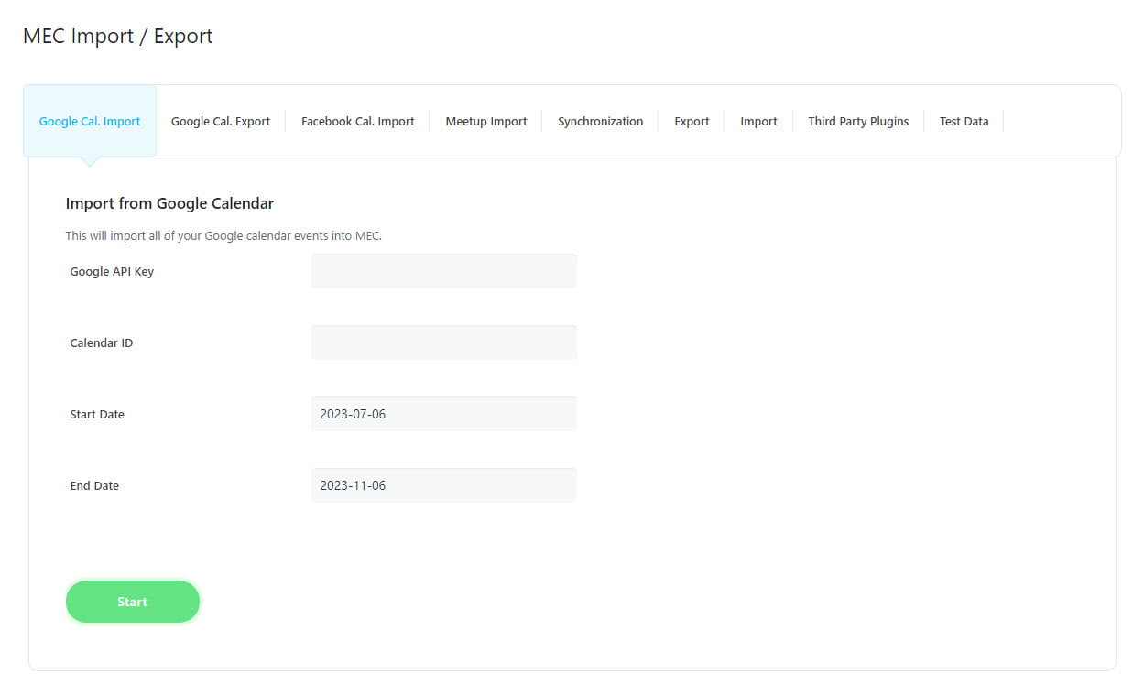Click the Calendar ID label
The width and height of the screenshot is (1144, 695).
pyautogui.click(x=102, y=343)
